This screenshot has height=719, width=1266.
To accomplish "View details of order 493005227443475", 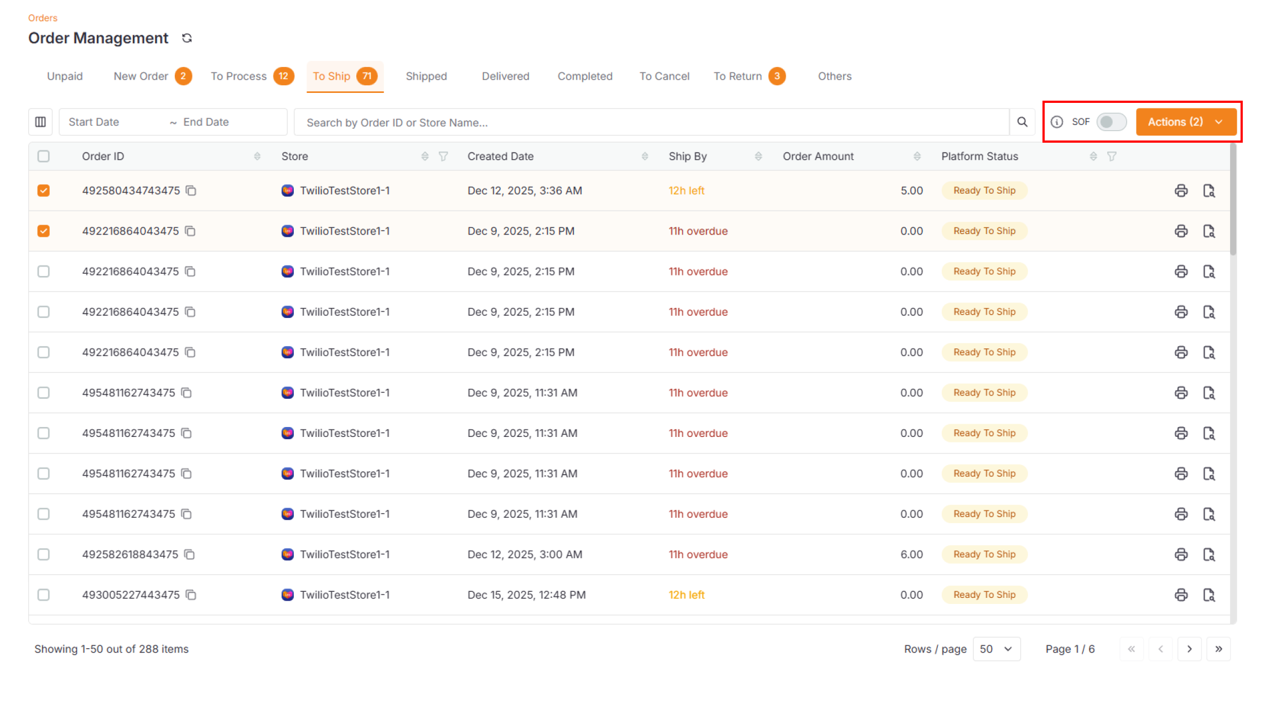I will coord(1209,595).
